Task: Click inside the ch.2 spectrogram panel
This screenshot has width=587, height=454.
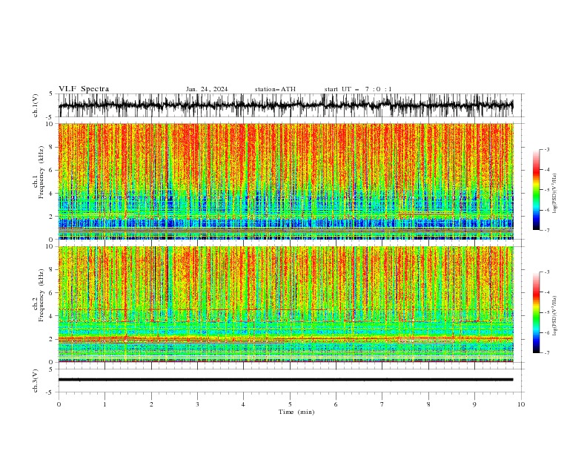Action: point(285,304)
